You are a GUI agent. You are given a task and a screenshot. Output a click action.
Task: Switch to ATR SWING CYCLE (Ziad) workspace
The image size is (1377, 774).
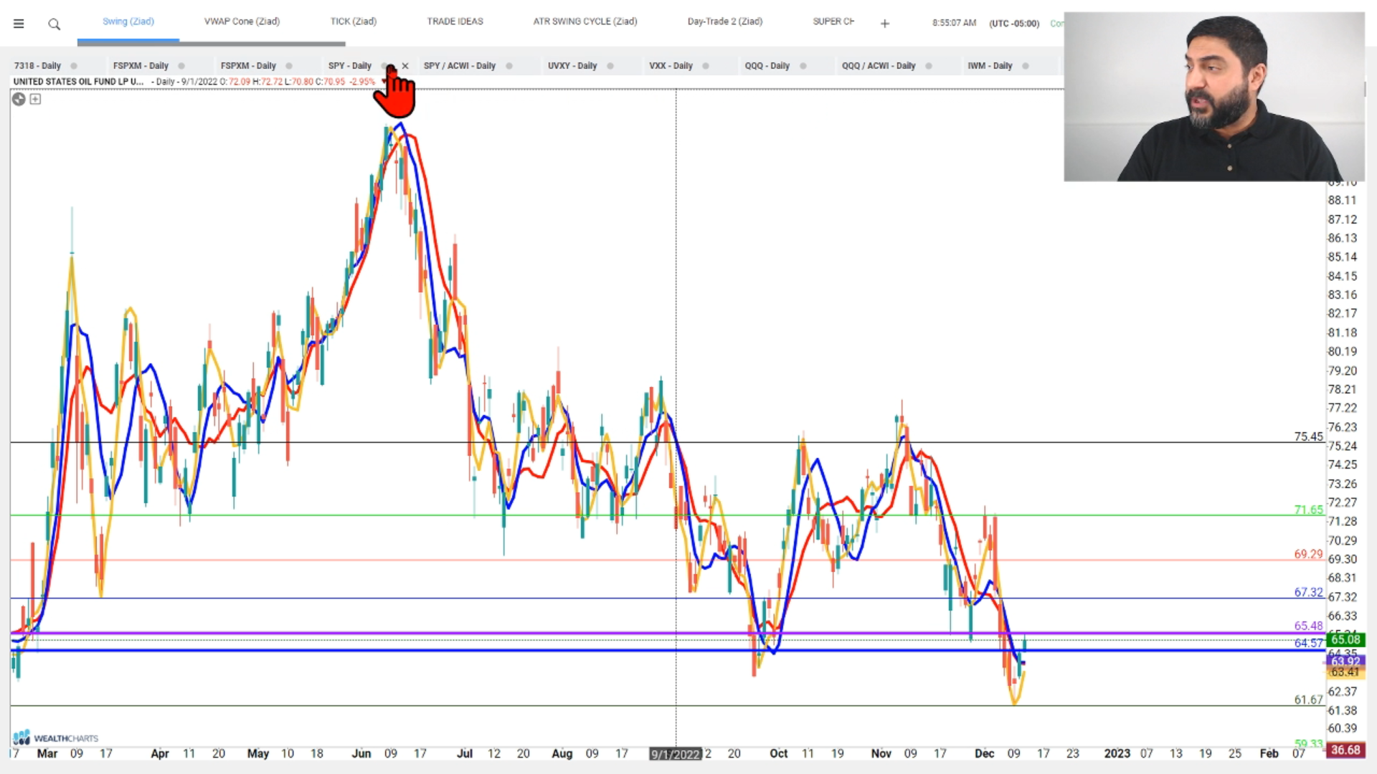coord(585,21)
